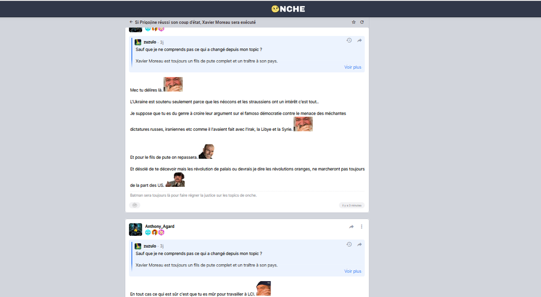This screenshot has height=297, width=541.
Task: Click laughing man sticker after 'Mec tu délires là.'
Action: (x=173, y=84)
